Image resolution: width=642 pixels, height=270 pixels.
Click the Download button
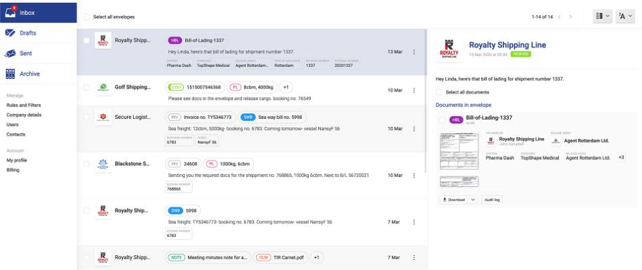pyautogui.click(x=453, y=199)
